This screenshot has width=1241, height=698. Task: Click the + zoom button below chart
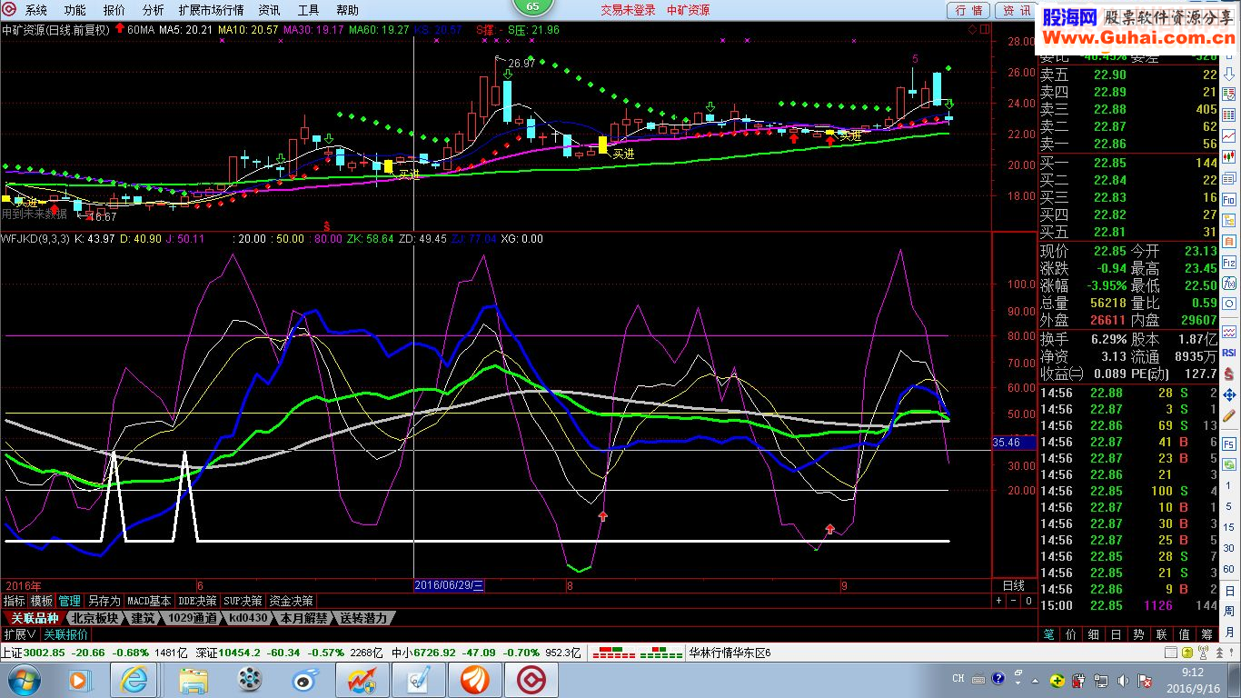coord(998,601)
